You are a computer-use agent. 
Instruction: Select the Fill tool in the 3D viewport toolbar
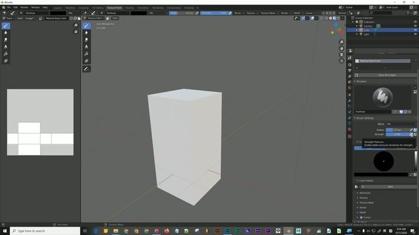tap(86, 54)
